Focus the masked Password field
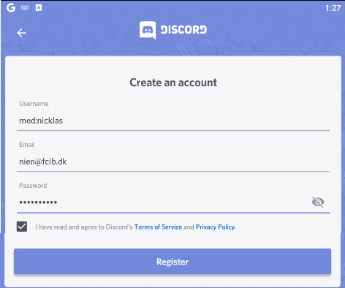Viewport: 345px width, 288px height. coord(163,202)
